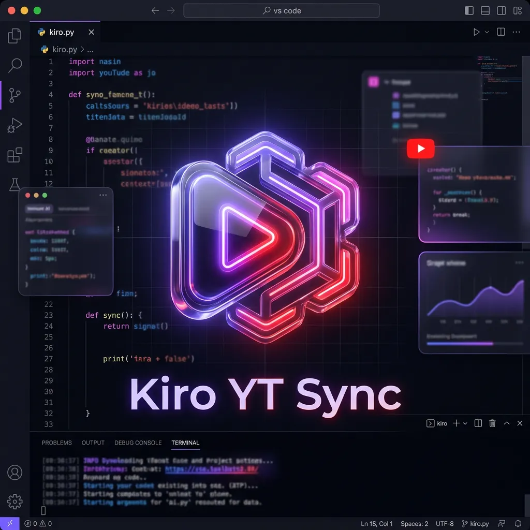Image resolution: width=530 pixels, height=530 pixels.
Task: Open the Manage gear in activity bar
Action: (15, 502)
